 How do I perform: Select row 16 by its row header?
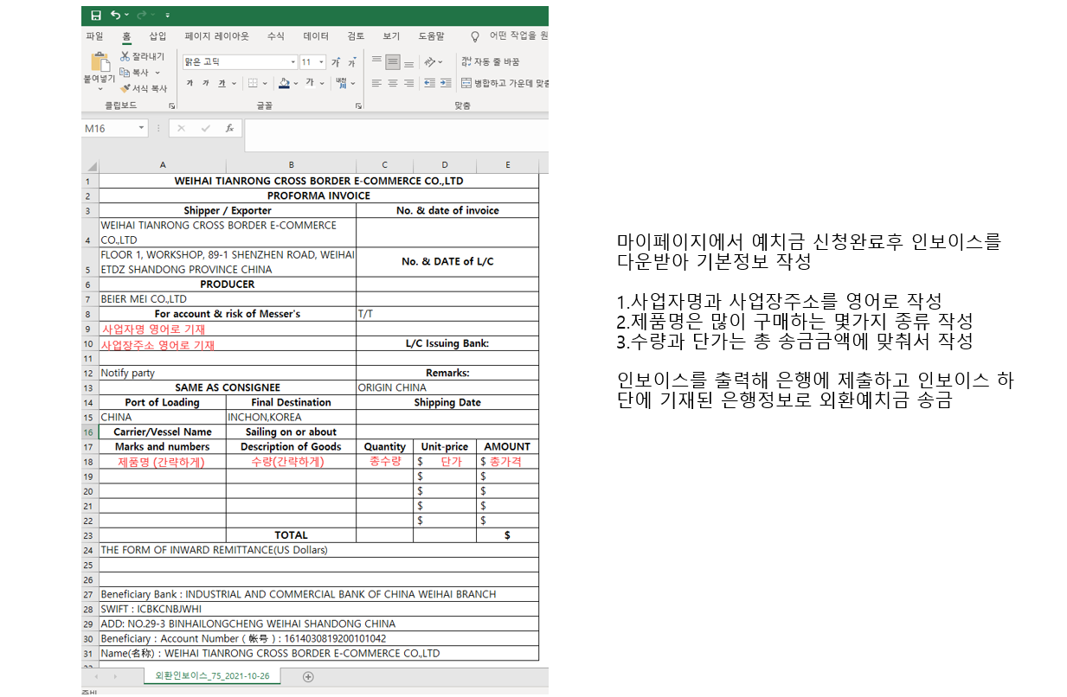pyautogui.click(x=90, y=432)
